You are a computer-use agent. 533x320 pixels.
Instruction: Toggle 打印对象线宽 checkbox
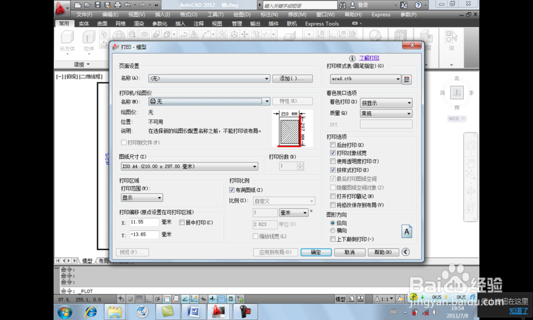coord(333,153)
